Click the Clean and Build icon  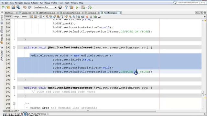(71, 7)
